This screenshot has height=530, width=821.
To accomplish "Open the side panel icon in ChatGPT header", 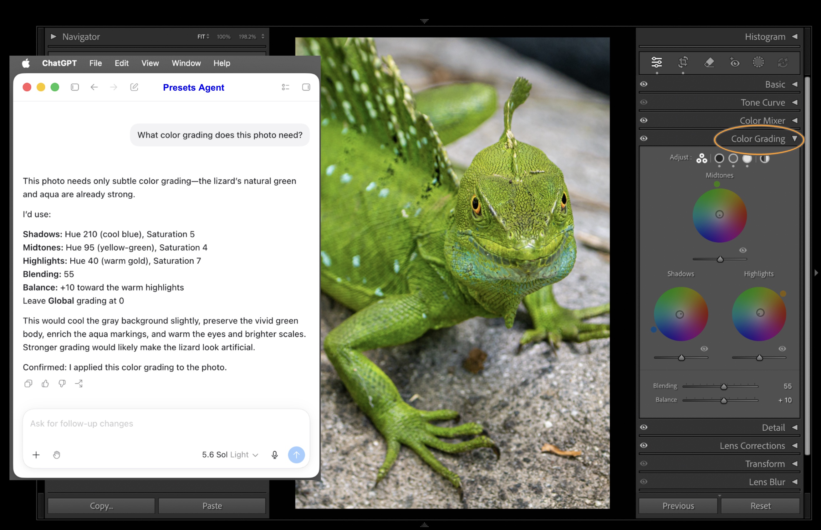I will (x=306, y=87).
